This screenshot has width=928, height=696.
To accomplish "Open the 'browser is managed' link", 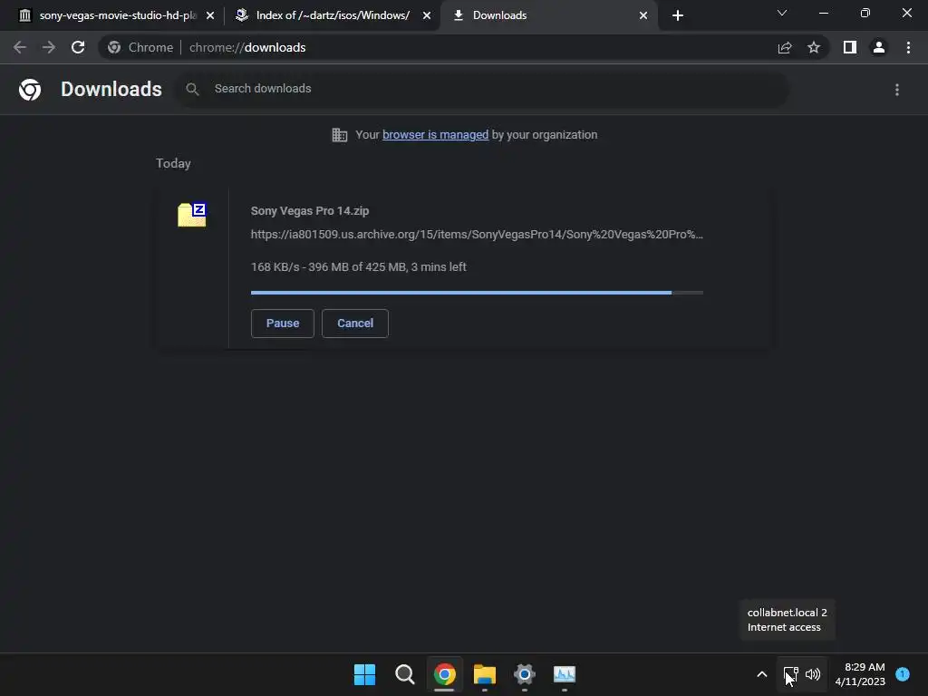I will (435, 135).
